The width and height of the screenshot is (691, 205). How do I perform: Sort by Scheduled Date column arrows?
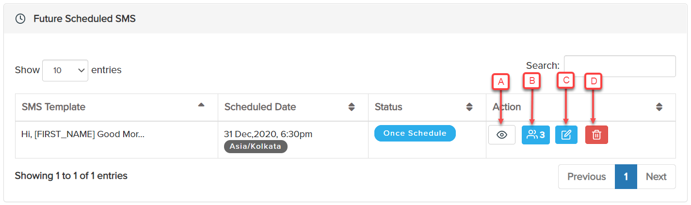[x=352, y=107]
